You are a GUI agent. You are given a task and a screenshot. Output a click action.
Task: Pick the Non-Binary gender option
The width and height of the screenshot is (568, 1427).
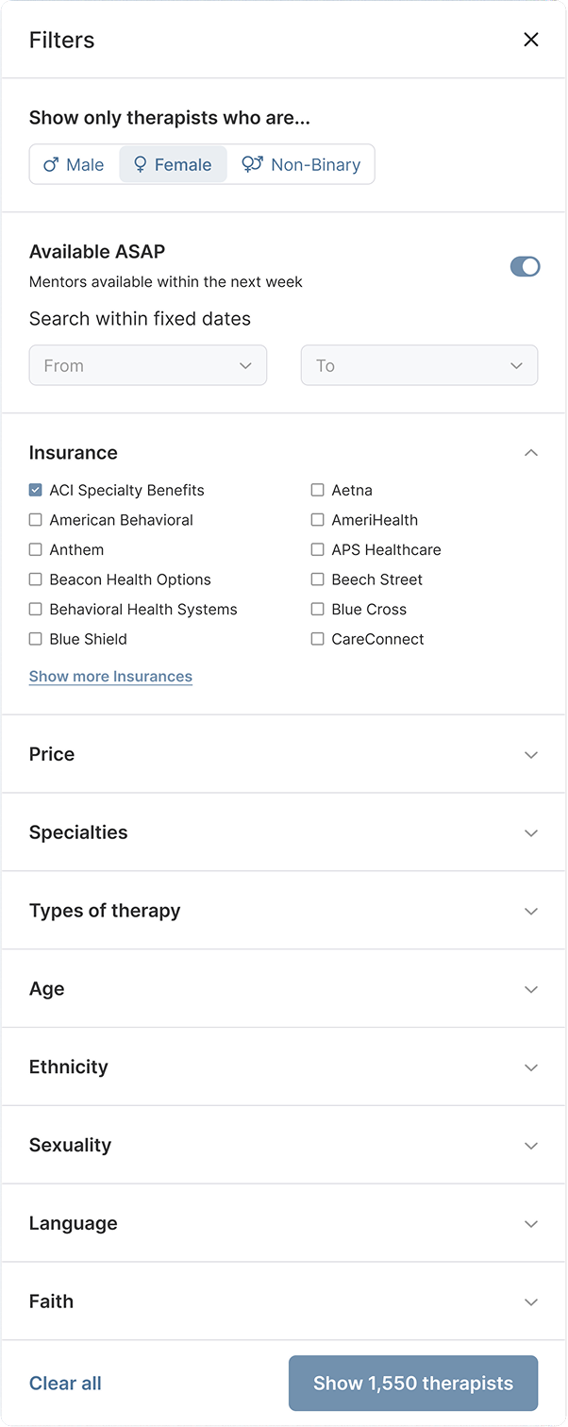[x=301, y=164]
